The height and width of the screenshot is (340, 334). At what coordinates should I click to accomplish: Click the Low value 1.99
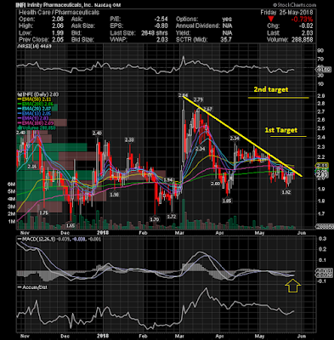coord(57,33)
